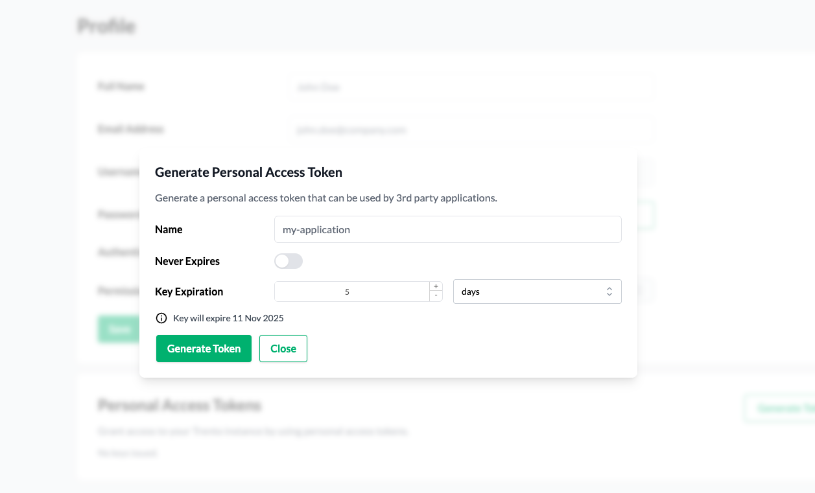815x493 pixels.
Task: Click the Key will expire 11 Nov 2025 text
Action: [228, 318]
